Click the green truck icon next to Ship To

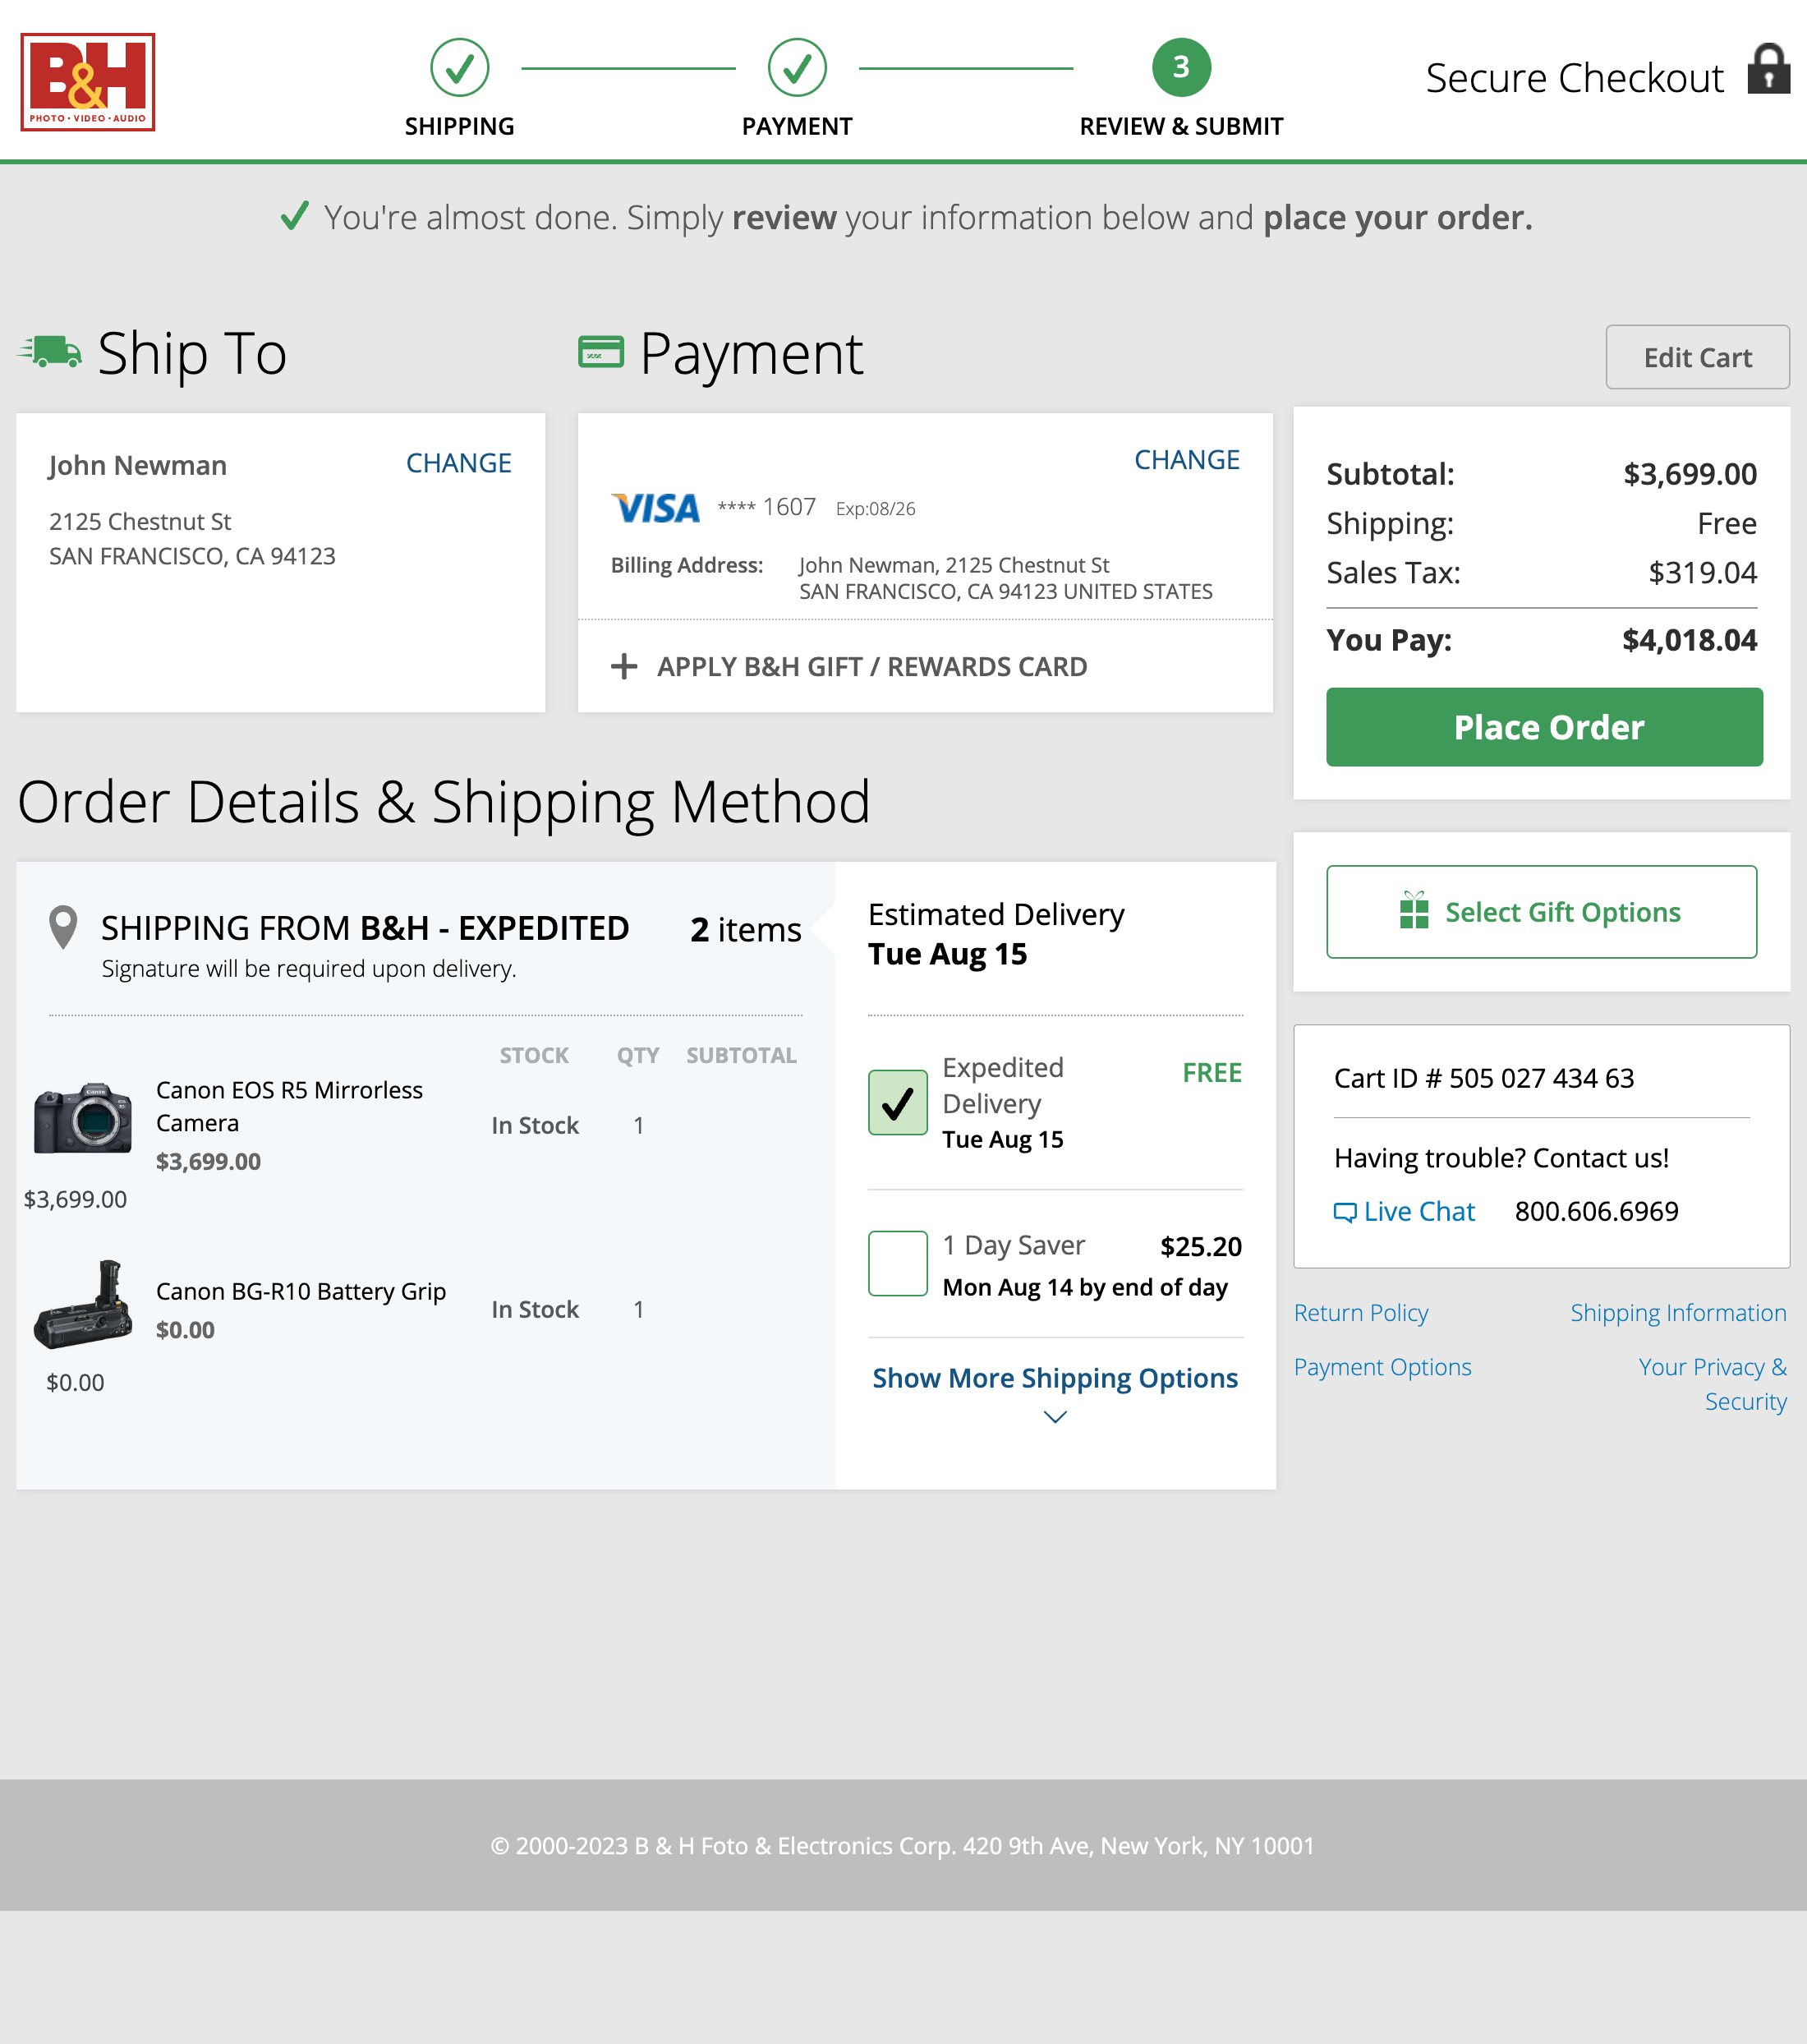[49, 352]
